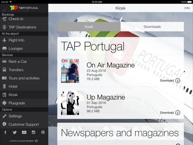
Task: Click the Tours and activities camera icon
Action: click(x=4, y=78)
